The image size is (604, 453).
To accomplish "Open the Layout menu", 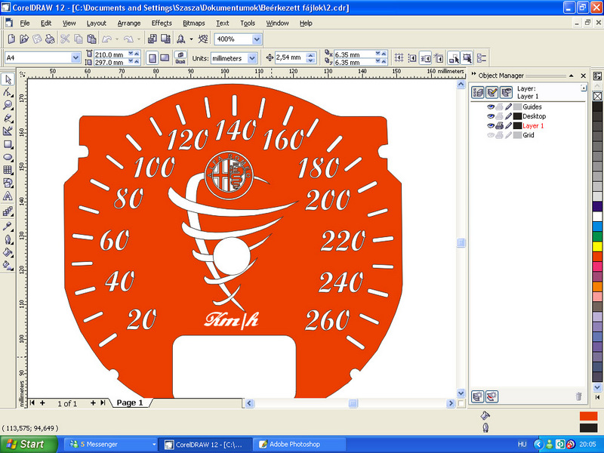I will tap(97, 23).
